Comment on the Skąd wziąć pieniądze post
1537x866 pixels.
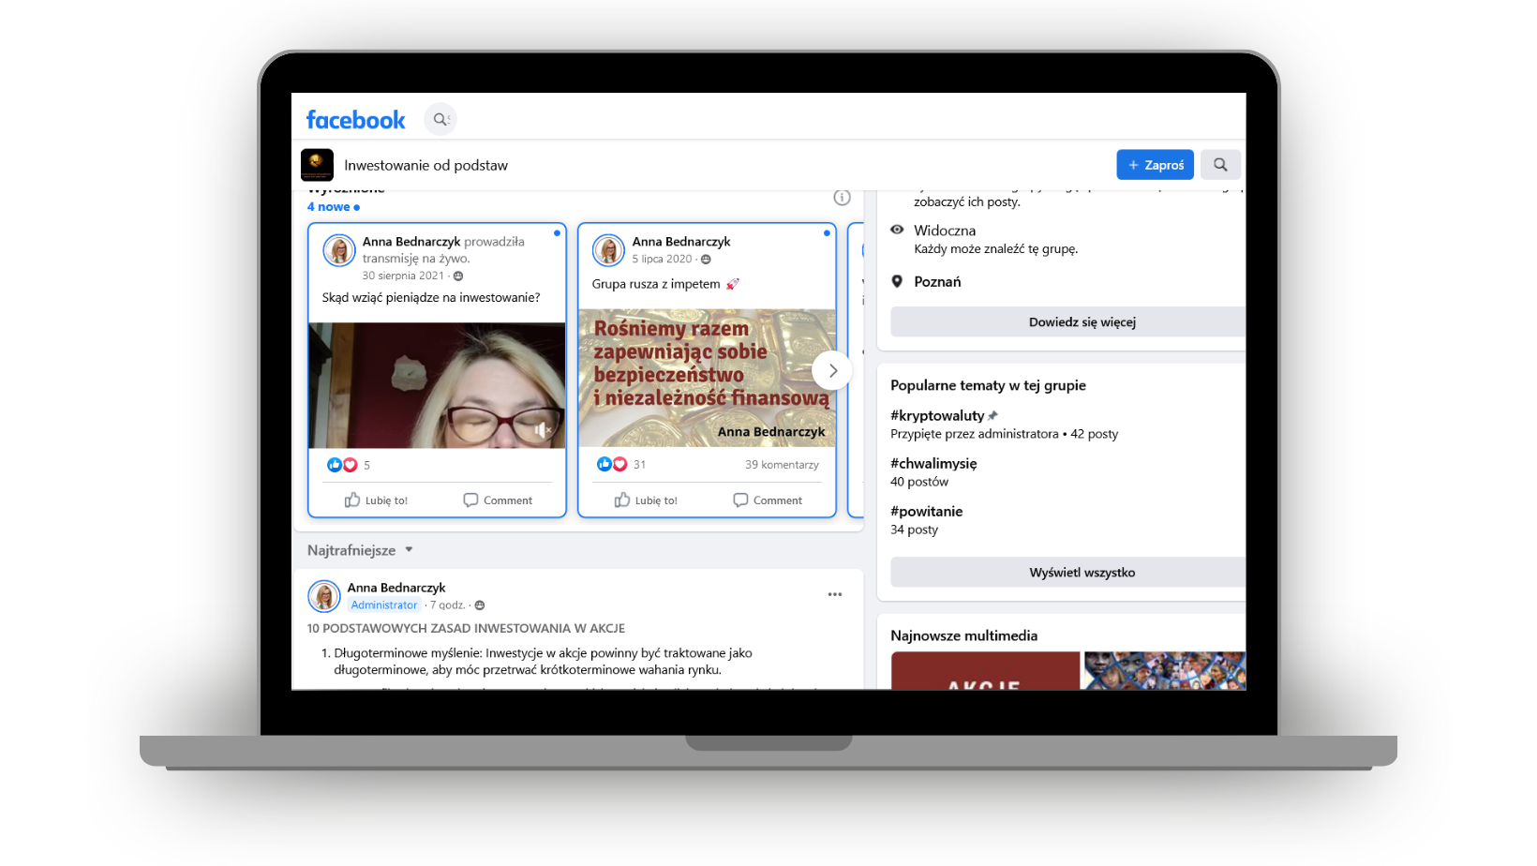[498, 500]
